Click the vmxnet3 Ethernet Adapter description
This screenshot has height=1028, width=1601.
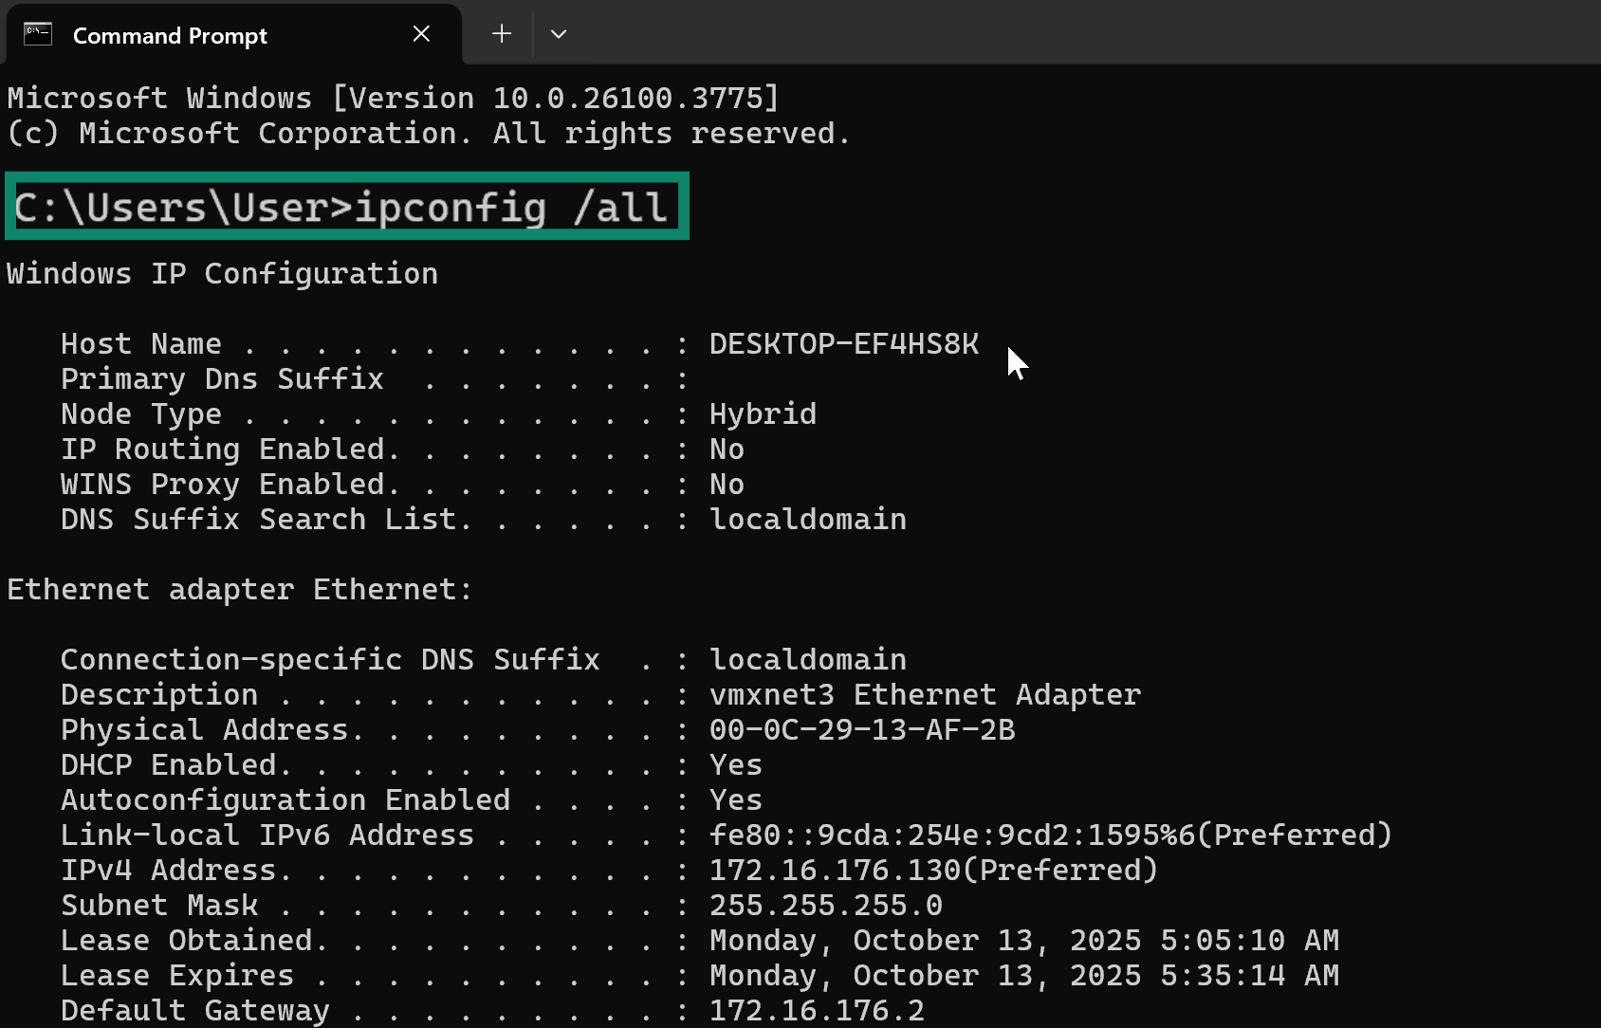pyautogui.click(x=925, y=694)
